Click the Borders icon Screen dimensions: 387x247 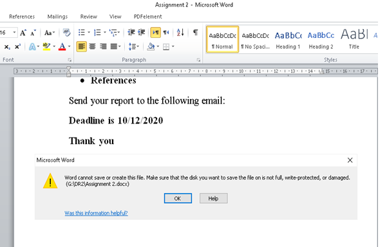[166, 46]
